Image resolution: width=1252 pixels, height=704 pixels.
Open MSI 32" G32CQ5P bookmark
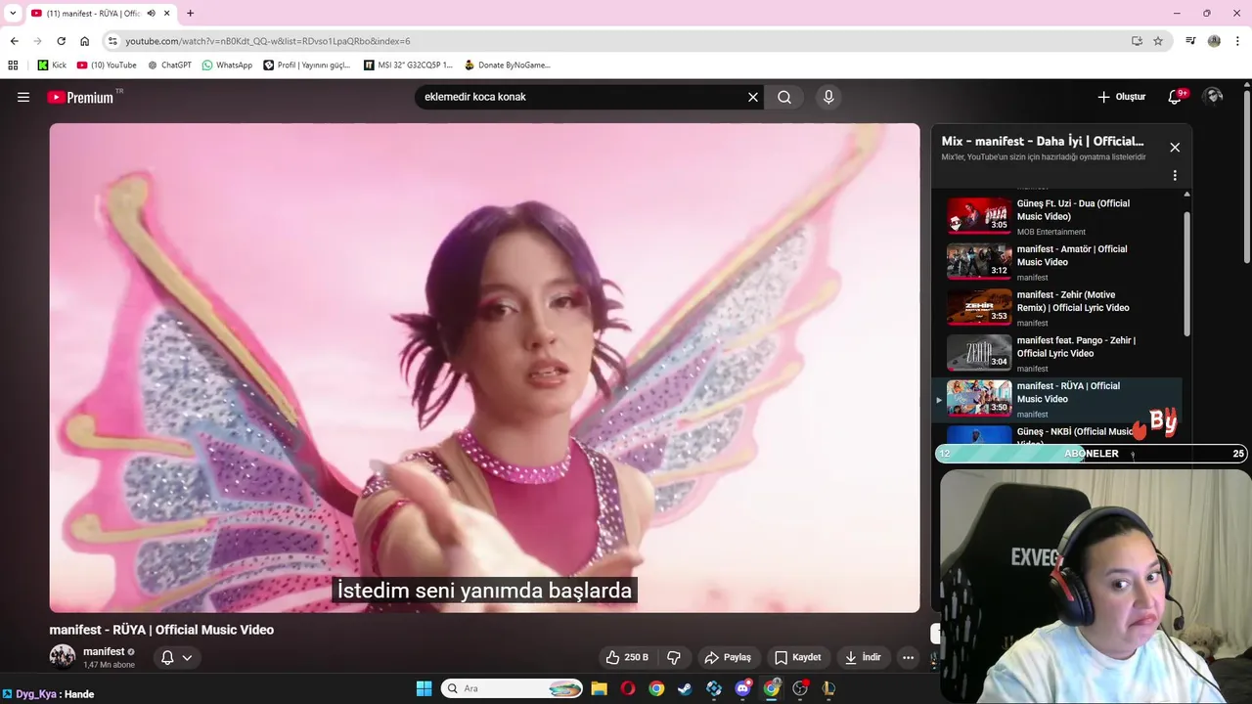click(x=408, y=66)
